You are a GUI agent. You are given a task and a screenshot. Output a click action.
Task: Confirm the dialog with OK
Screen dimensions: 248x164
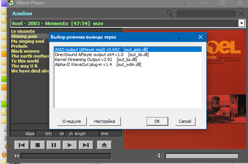(x=157, y=121)
